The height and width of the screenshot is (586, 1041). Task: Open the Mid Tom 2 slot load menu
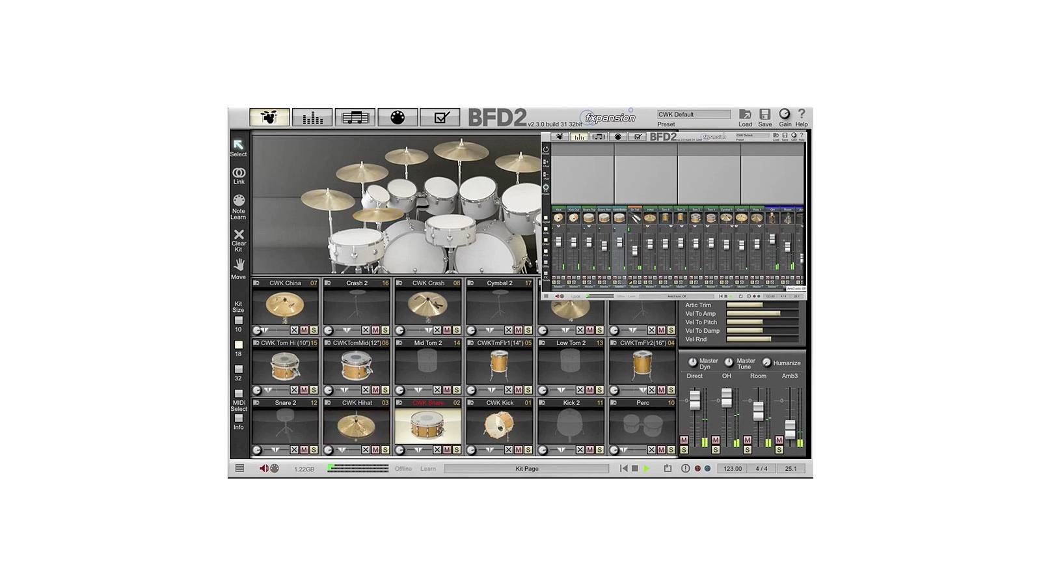point(399,343)
